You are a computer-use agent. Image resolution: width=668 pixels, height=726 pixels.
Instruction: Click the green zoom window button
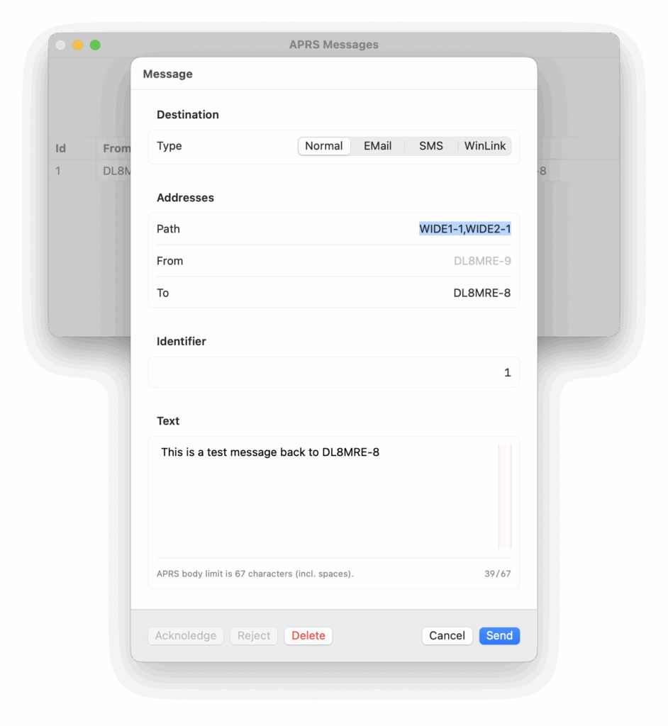(95, 45)
